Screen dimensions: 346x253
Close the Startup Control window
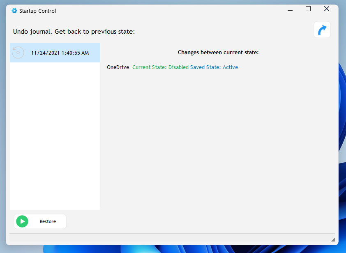(327, 9)
